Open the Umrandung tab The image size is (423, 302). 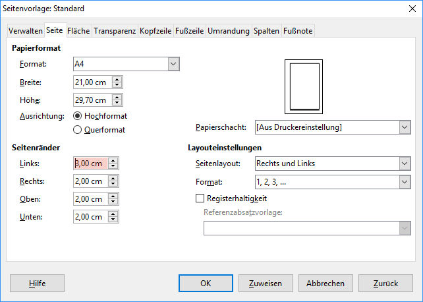point(229,31)
